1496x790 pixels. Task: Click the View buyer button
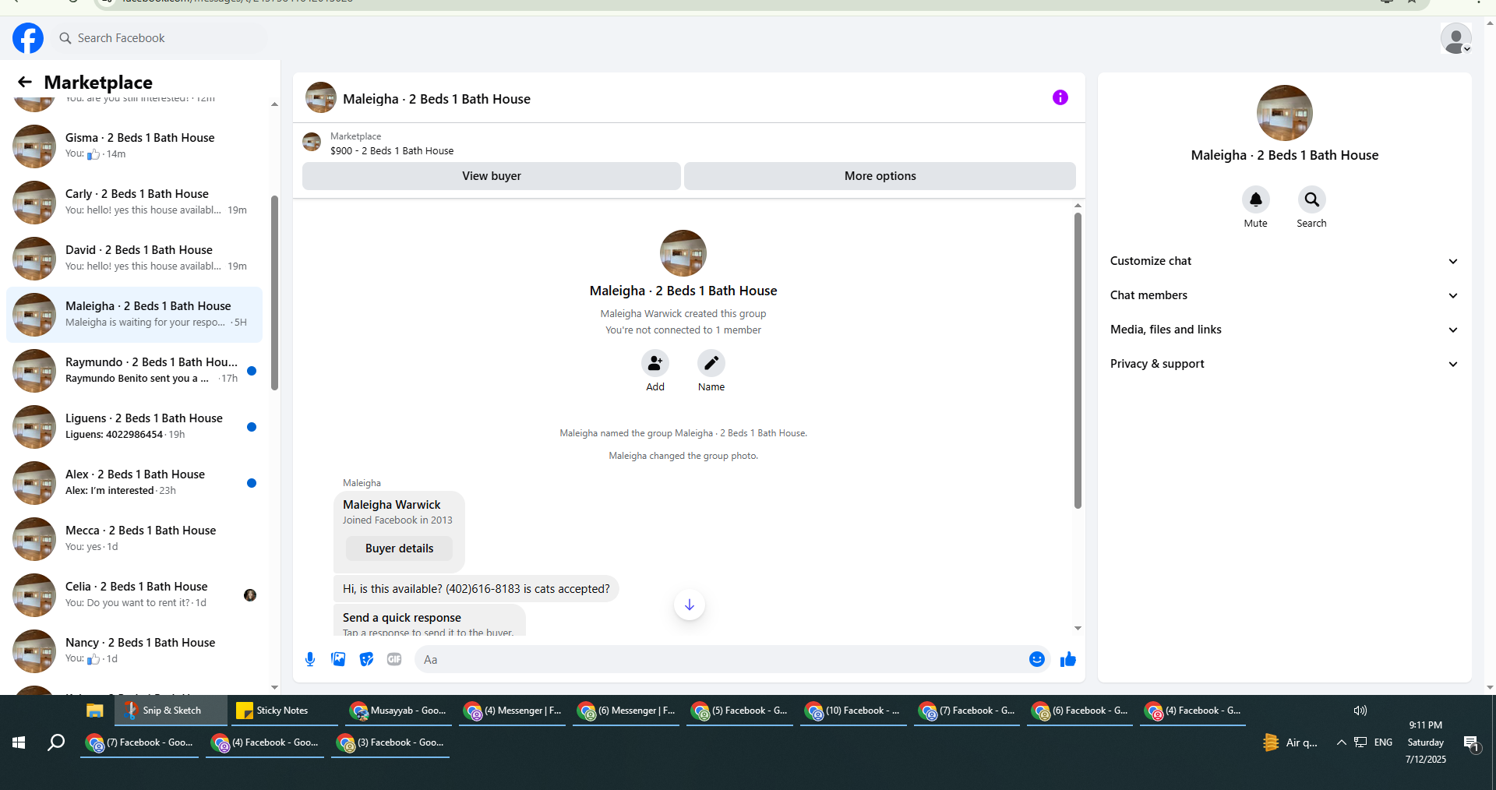pos(492,176)
